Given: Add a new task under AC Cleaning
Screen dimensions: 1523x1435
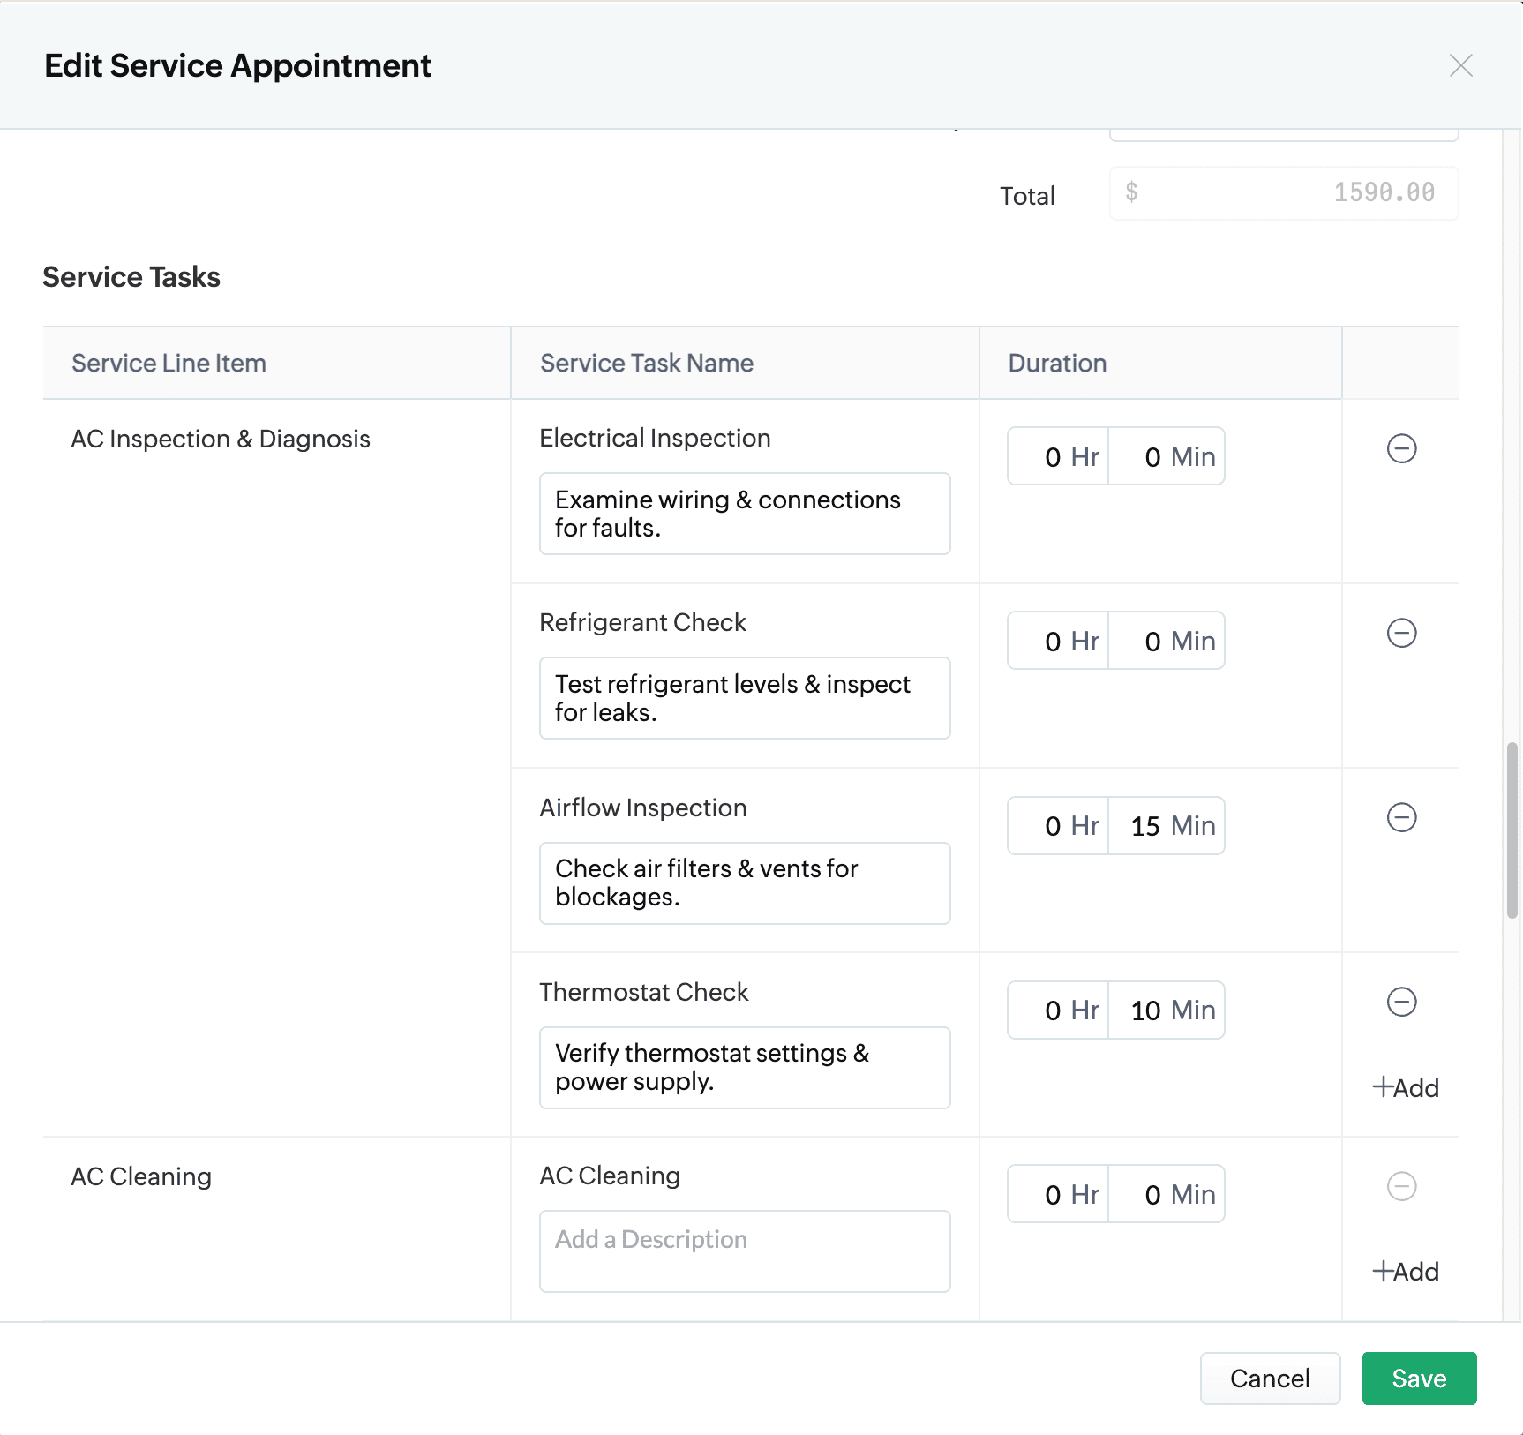Looking at the screenshot, I should coord(1406,1272).
